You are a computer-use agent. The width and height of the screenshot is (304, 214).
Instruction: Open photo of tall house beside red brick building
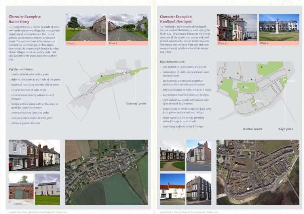pos(199,155)
